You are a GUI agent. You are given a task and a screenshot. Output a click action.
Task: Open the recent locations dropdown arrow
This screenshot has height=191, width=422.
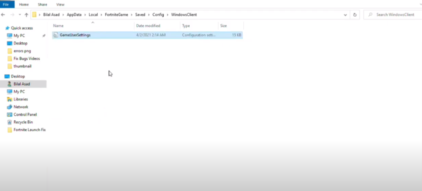coord(20,15)
